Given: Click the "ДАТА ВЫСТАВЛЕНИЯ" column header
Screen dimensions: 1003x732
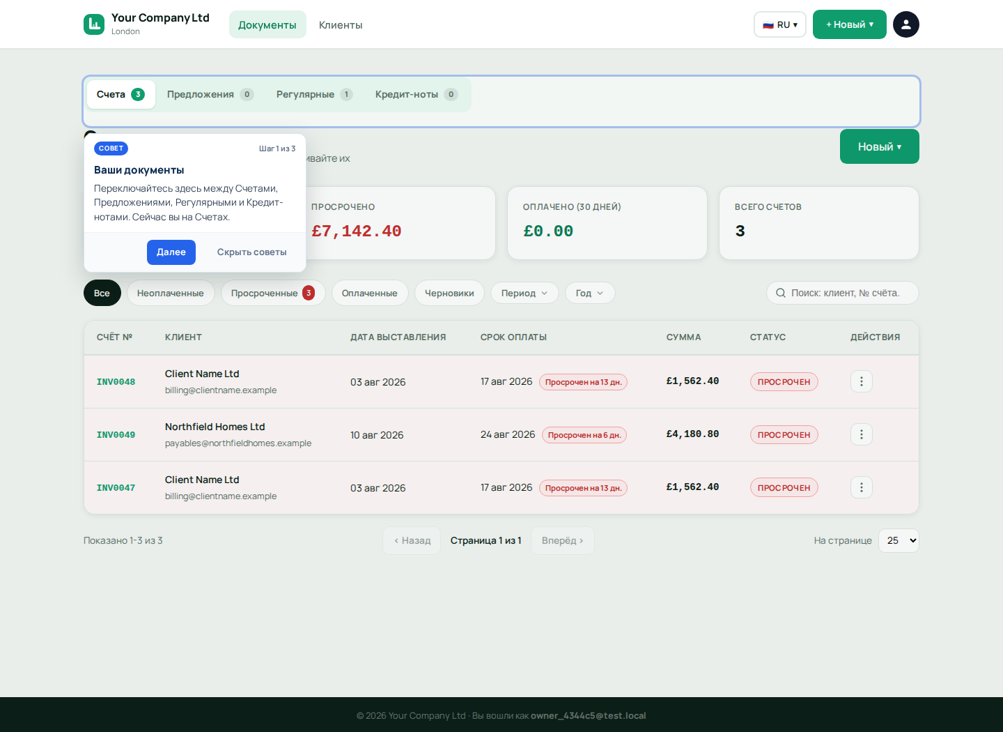Looking at the screenshot, I should coord(398,337).
